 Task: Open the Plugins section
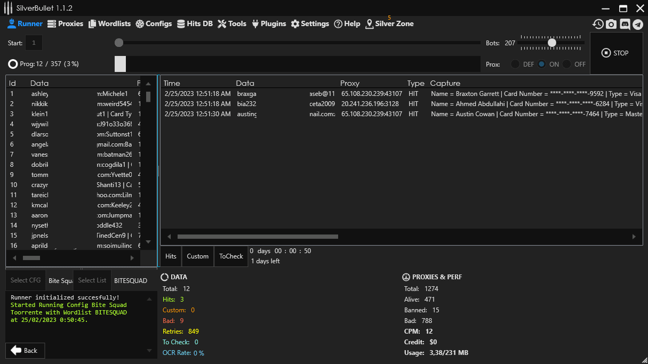(269, 24)
